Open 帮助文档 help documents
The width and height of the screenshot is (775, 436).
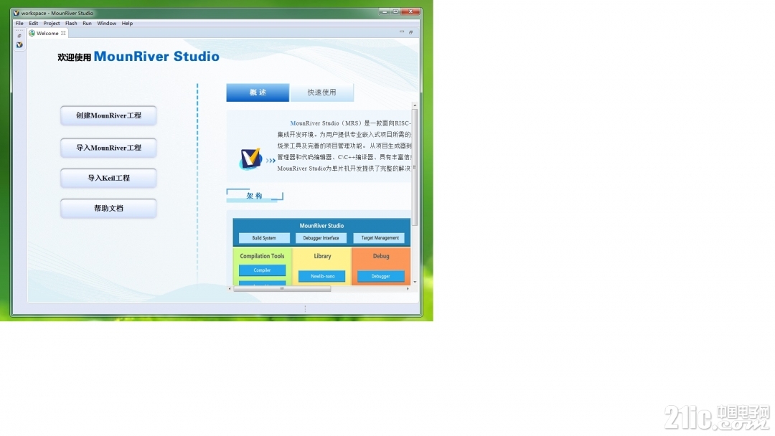(x=109, y=209)
